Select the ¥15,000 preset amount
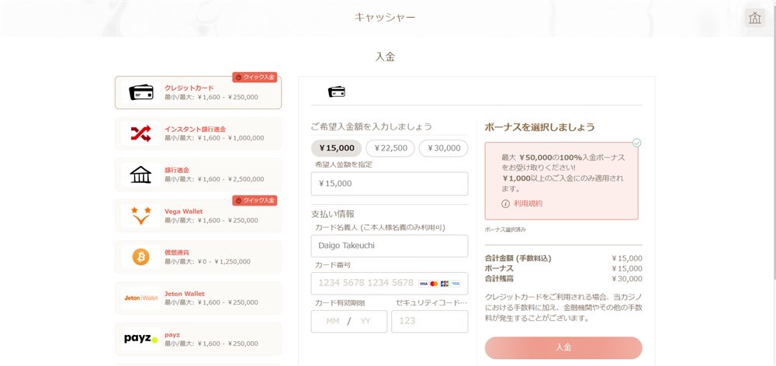 pyautogui.click(x=337, y=148)
